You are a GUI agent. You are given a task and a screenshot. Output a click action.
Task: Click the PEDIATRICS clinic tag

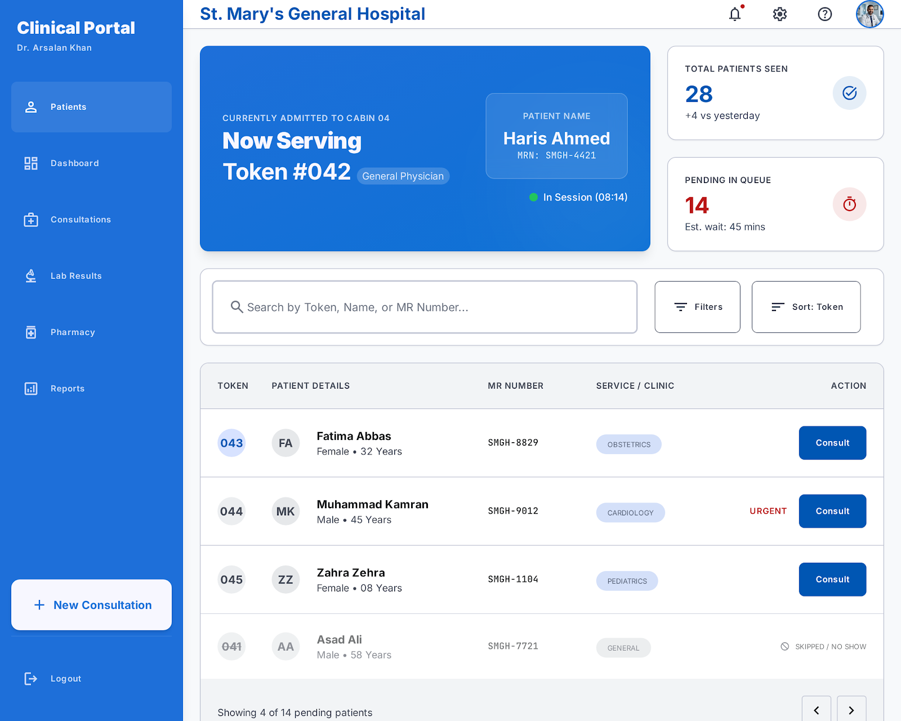(627, 581)
